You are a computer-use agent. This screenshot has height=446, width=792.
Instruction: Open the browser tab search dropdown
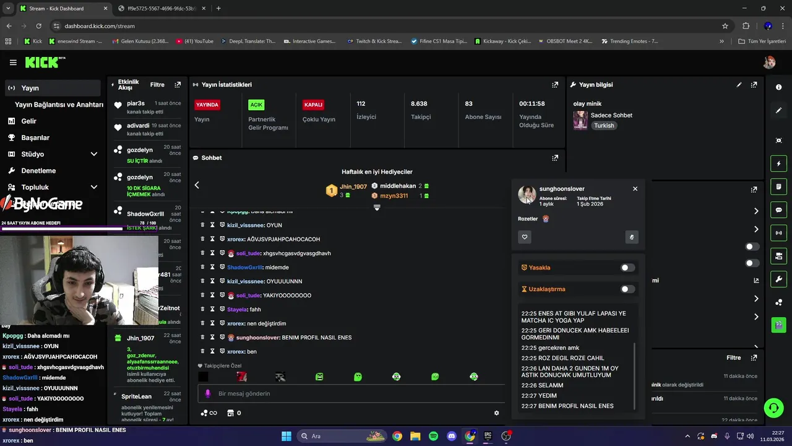coord(7,9)
